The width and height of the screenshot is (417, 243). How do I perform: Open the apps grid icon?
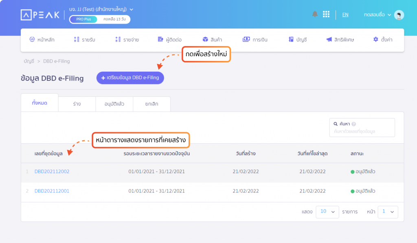(326, 14)
